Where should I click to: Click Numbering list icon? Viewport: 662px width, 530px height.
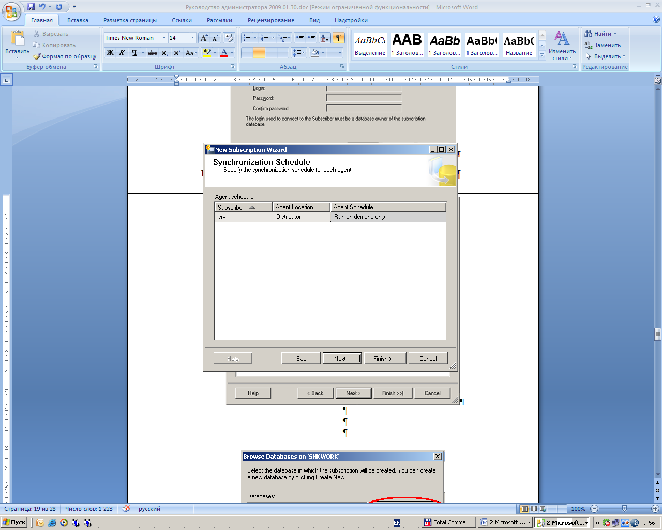[x=265, y=38]
